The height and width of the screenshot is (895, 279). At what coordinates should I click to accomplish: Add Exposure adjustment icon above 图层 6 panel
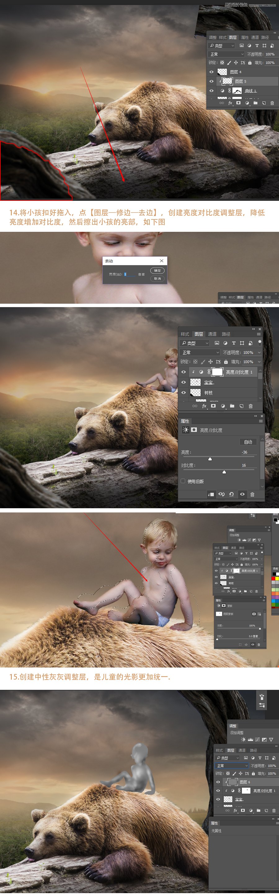click(x=264, y=739)
